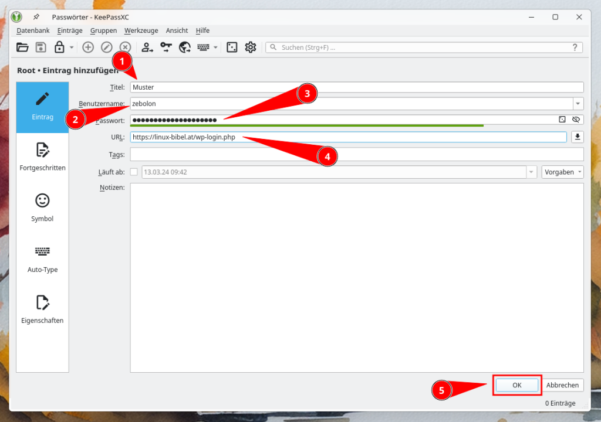Click the search help question mark
This screenshot has height=422, width=601.
[x=575, y=47]
